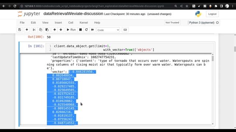Click the Logout button
The image size is (236, 132).
212,14
